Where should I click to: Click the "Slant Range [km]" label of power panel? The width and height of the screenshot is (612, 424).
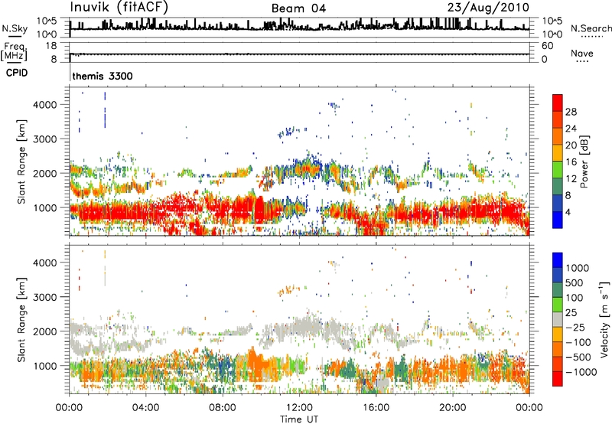click(x=21, y=161)
